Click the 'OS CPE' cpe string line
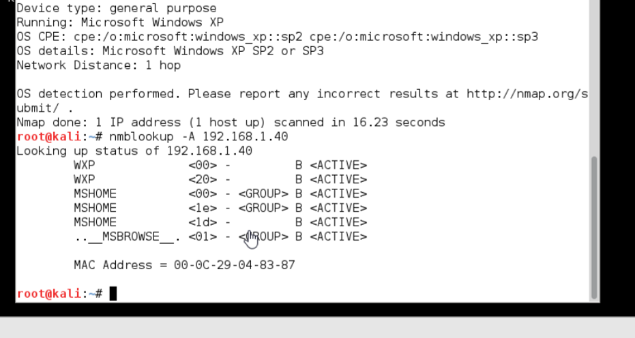 click(278, 37)
